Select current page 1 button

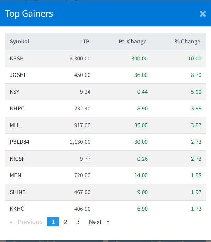(53, 222)
